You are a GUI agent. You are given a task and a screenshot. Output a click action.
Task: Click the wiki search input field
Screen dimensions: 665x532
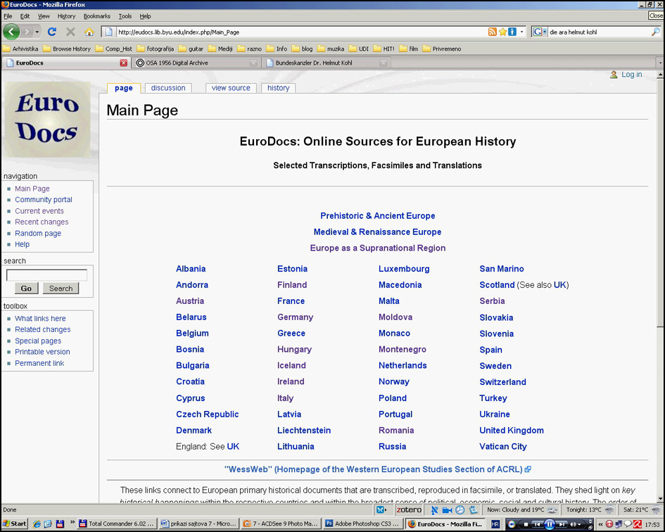tap(46, 275)
